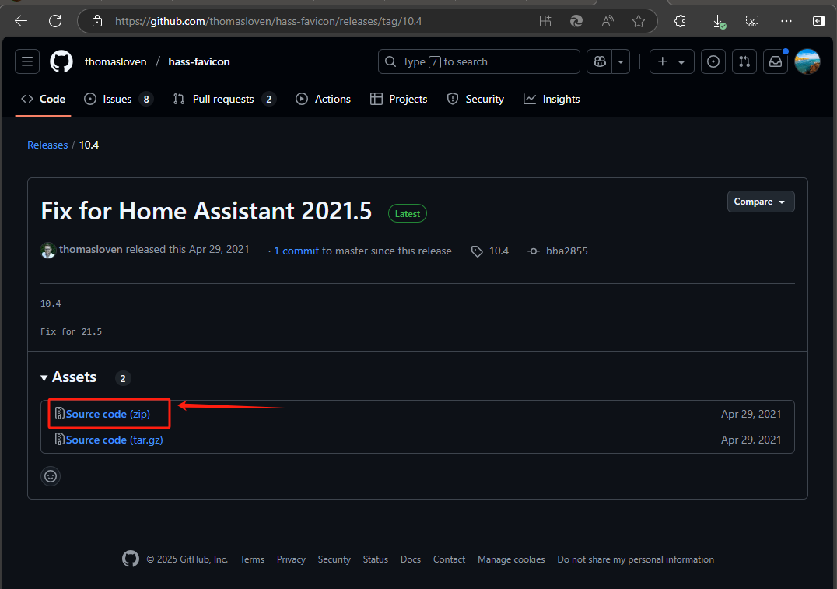Refresh the page in browser
Screen dimensions: 837x589
(55, 21)
